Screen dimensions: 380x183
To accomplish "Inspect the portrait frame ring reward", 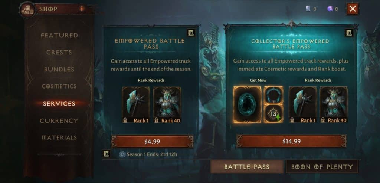I will point(273,95).
